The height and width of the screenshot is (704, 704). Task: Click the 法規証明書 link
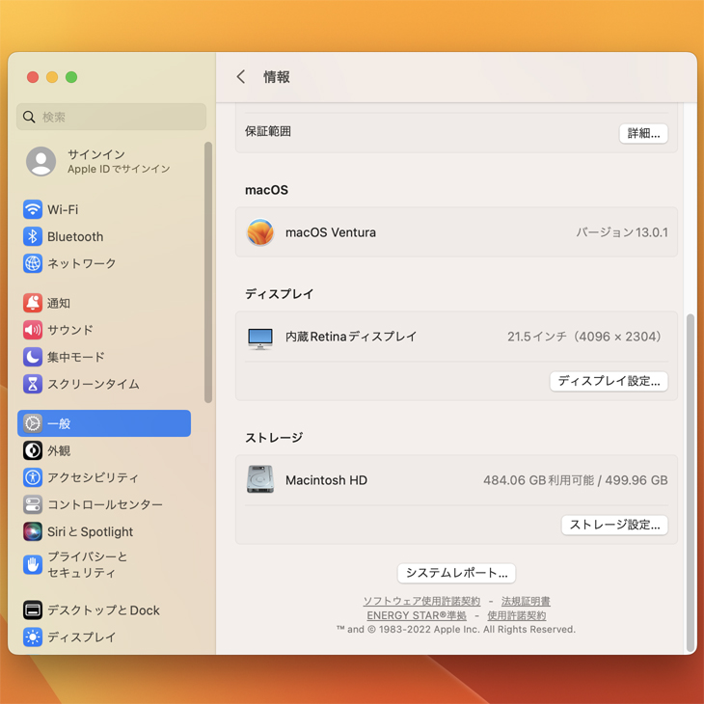click(526, 602)
